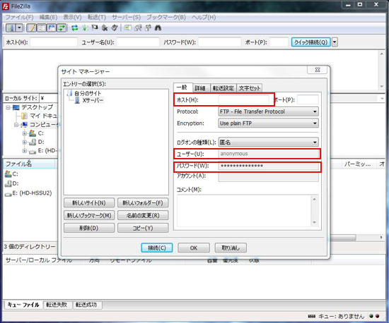The width and height of the screenshot is (389, 323).
Task: Switch to the 転送設定 tab
Action: pos(223,88)
